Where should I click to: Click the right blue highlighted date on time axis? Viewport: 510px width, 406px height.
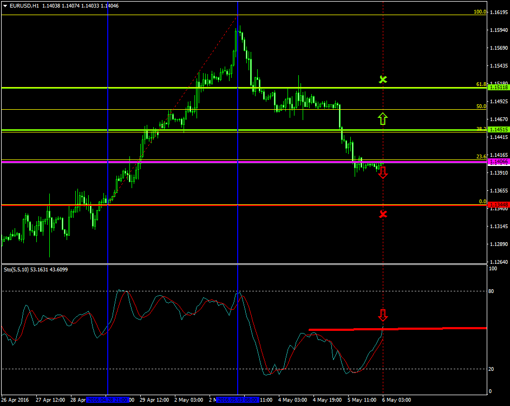[x=237, y=400]
